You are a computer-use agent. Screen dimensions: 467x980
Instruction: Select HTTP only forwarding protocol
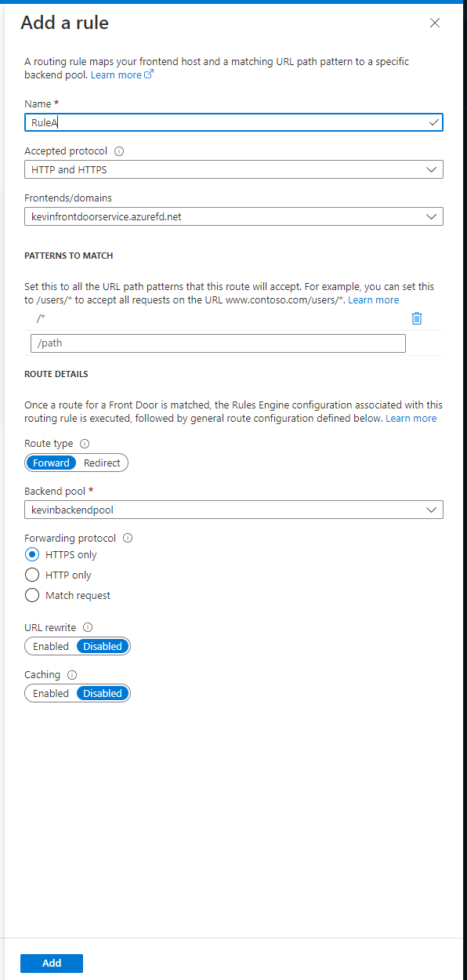tap(31, 575)
